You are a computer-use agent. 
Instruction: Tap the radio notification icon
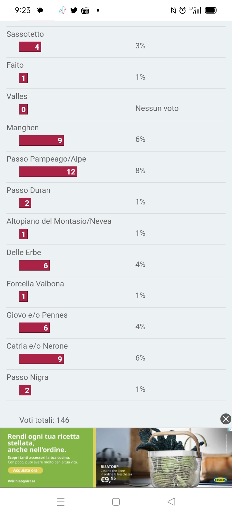(85, 11)
